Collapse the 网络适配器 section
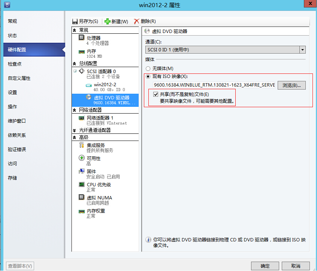The width and height of the screenshot is (317, 271). coord(75,110)
